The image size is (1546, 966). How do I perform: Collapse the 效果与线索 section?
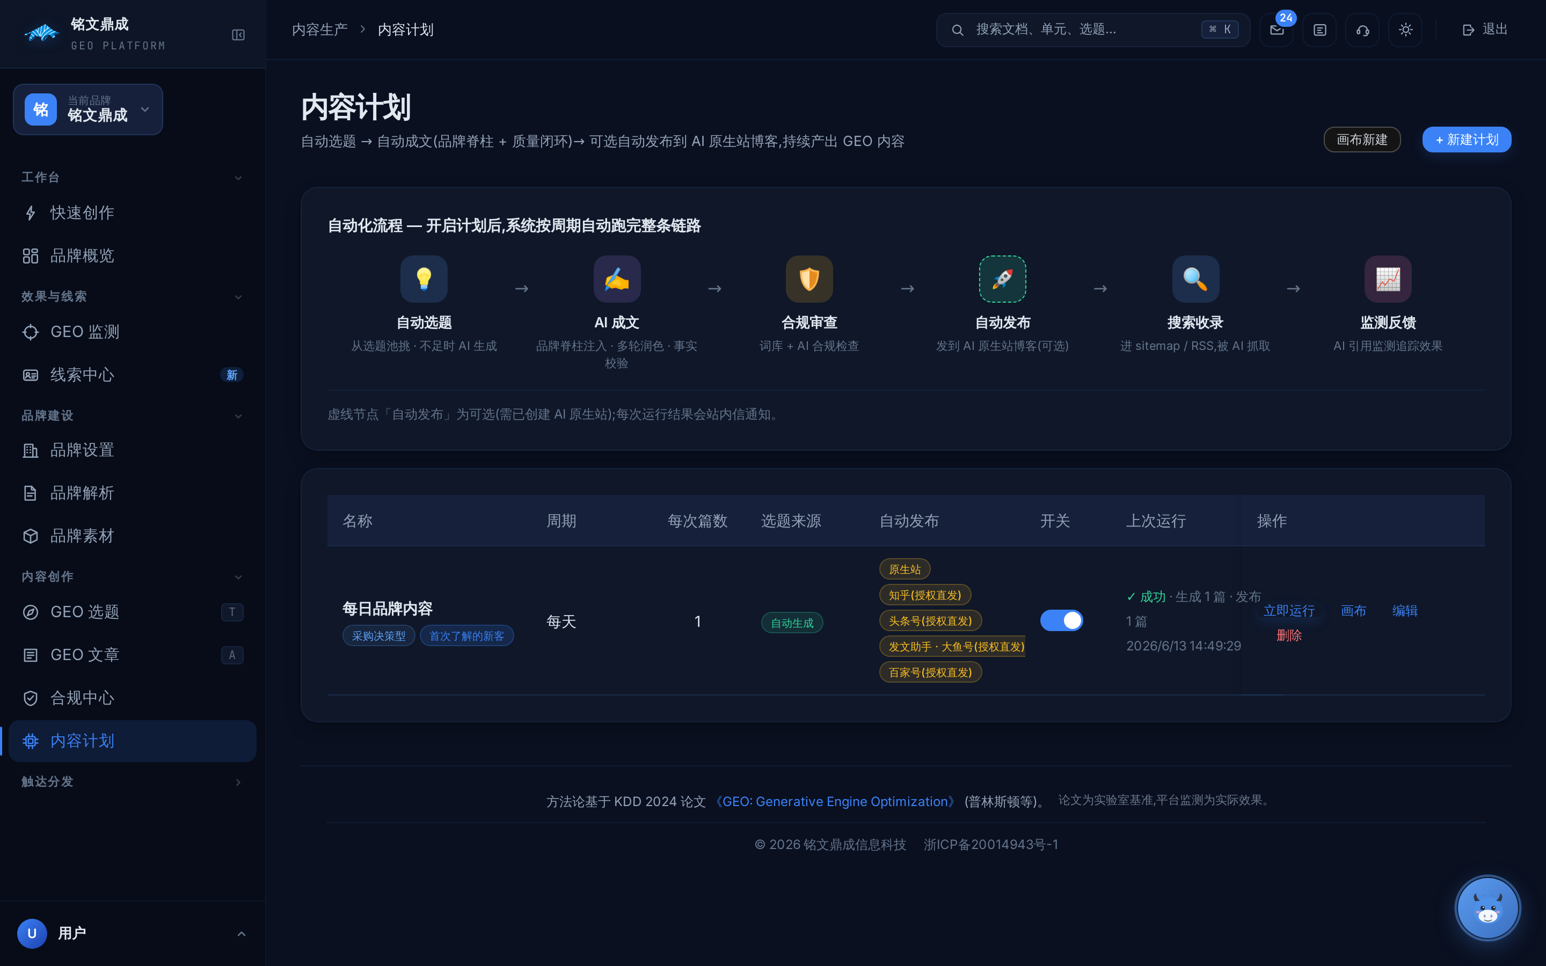(132, 296)
